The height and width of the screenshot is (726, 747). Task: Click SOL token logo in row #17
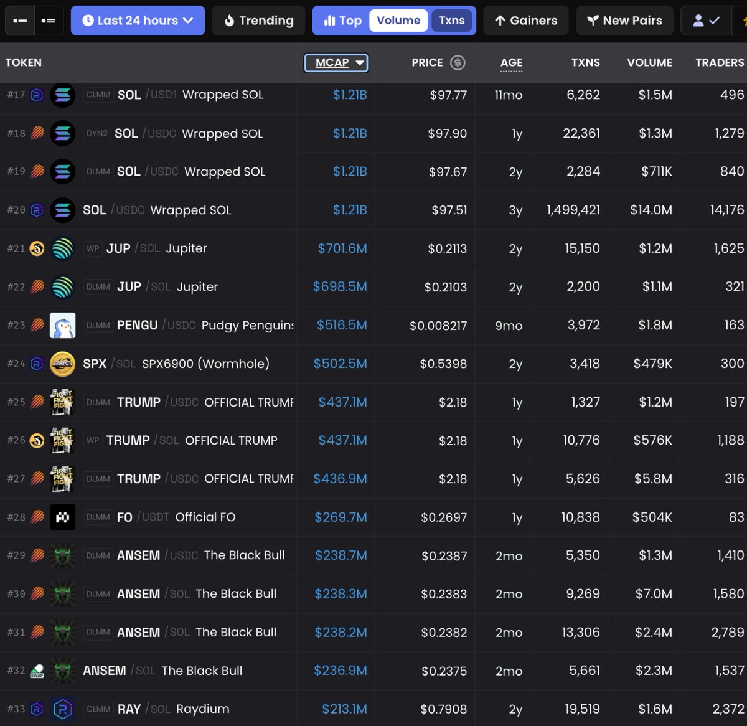62,95
